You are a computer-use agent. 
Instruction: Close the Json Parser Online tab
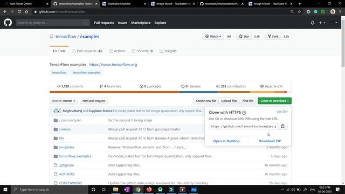click(47, 4)
